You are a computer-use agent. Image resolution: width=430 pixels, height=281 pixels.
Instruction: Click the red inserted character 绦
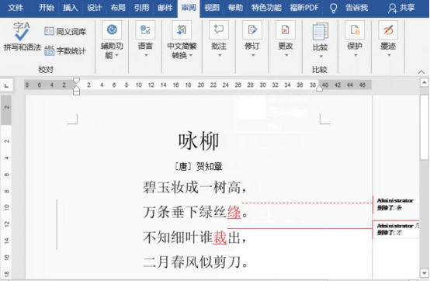234,213
